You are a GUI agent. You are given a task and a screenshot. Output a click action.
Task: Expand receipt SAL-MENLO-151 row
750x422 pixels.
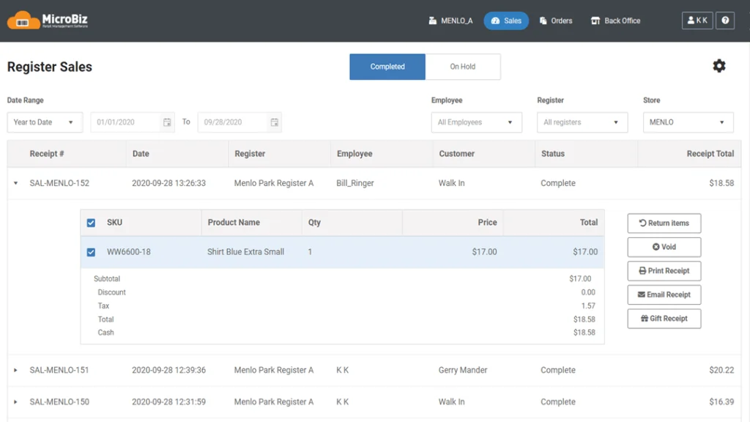pos(15,371)
